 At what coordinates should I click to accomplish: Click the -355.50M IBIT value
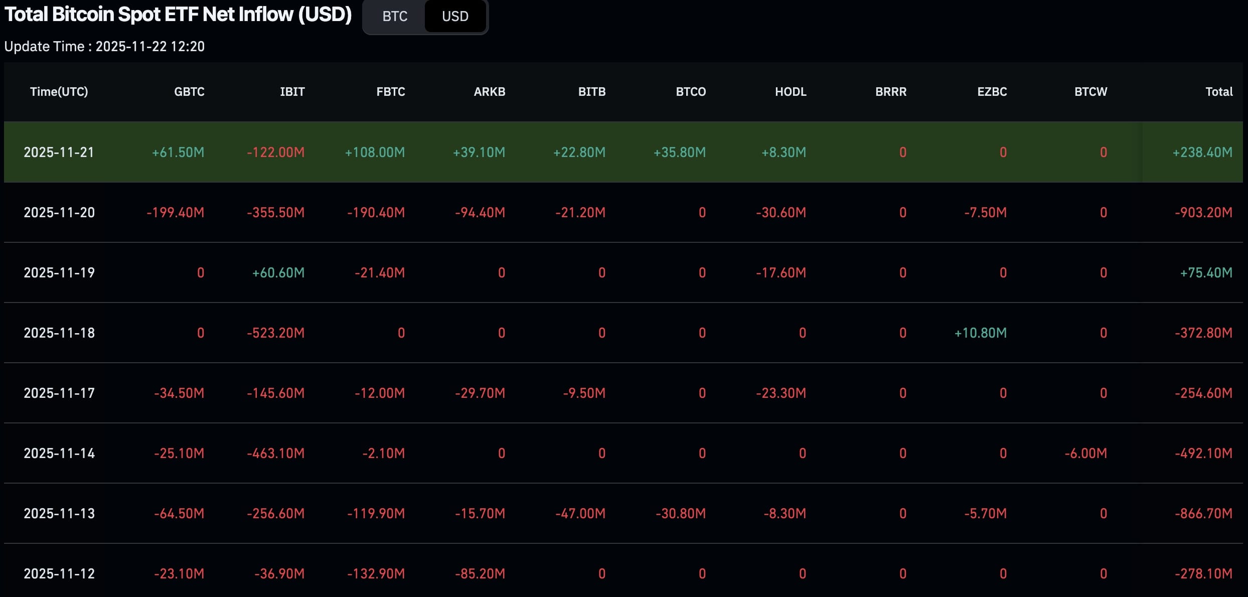click(x=275, y=213)
